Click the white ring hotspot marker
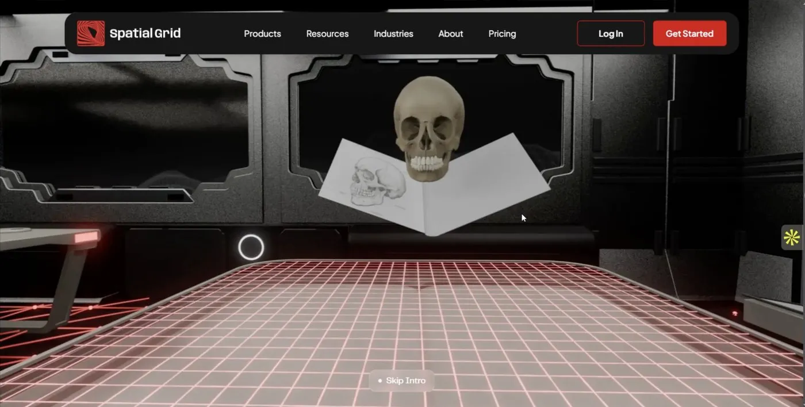This screenshot has width=805, height=407. click(x=251, y=247)
